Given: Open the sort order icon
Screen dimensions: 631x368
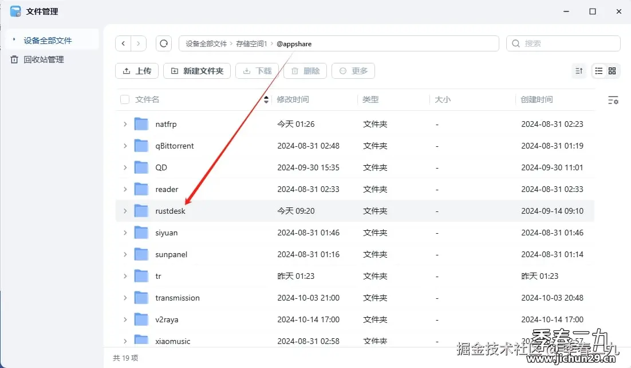Looking at the screenshot, I should [579, 71].
